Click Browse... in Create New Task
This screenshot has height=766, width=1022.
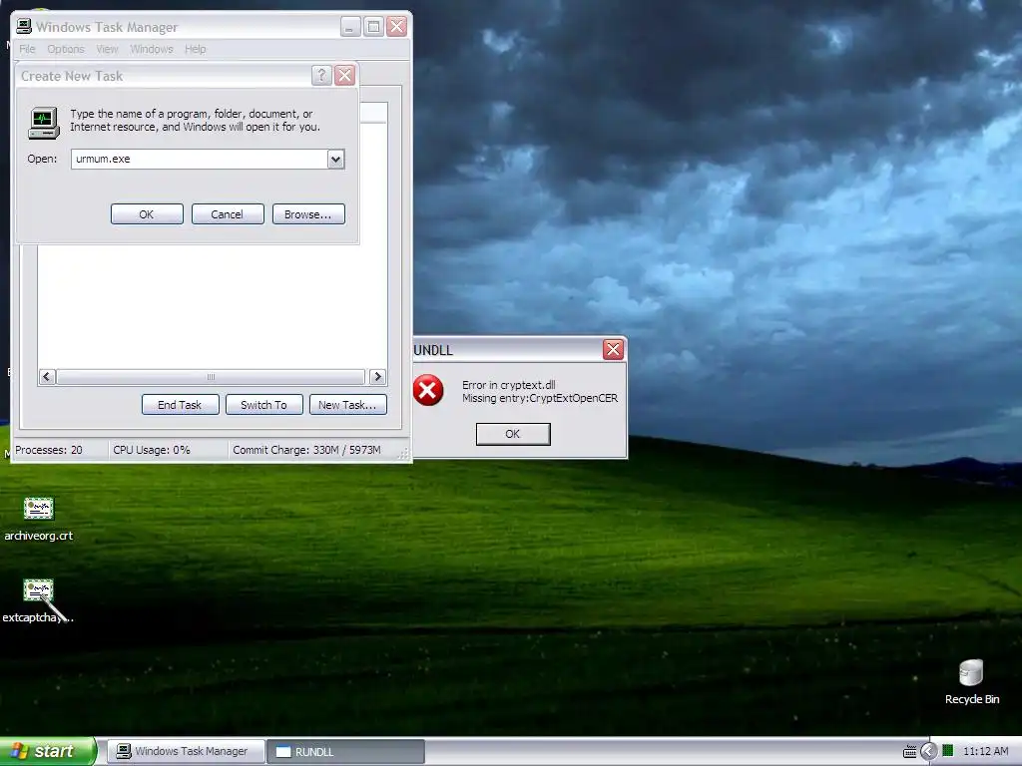[x=308, y=214]
